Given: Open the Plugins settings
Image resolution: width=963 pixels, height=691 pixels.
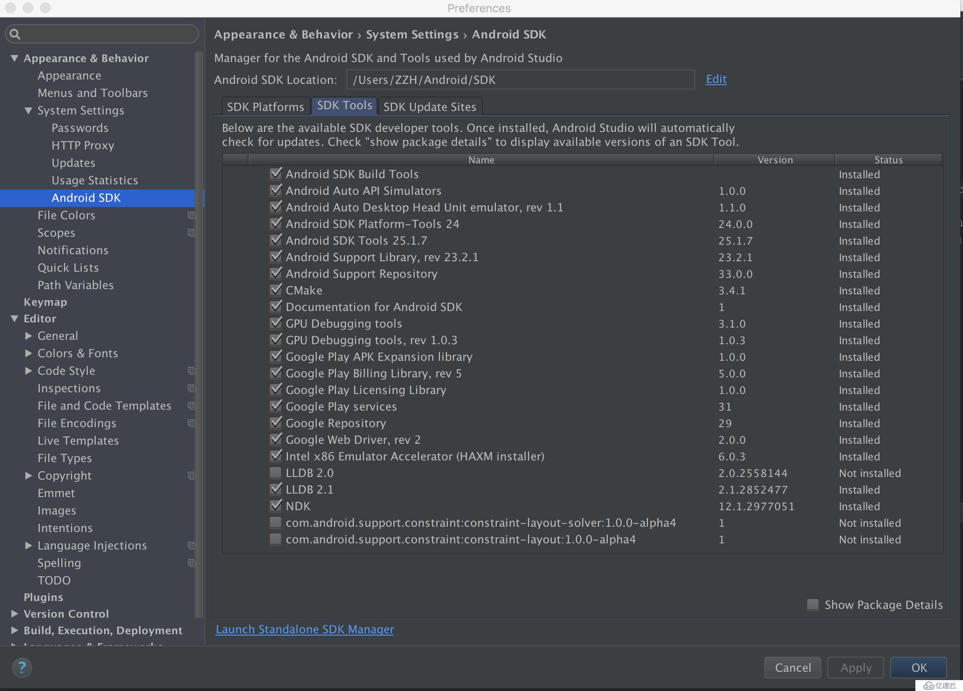Looking at the screenshot, I should point(43,597).
